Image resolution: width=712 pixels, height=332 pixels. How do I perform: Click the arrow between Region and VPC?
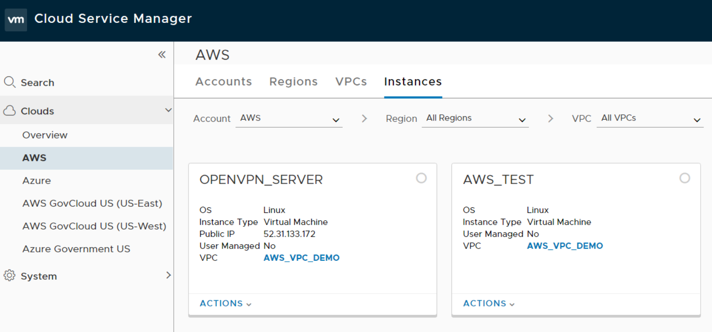pyautogui.click(x=551, y=119)
